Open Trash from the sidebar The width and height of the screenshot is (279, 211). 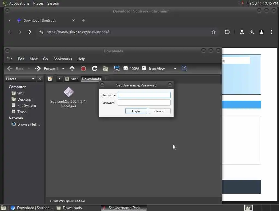pyautogui.click(x=22, y=112)
